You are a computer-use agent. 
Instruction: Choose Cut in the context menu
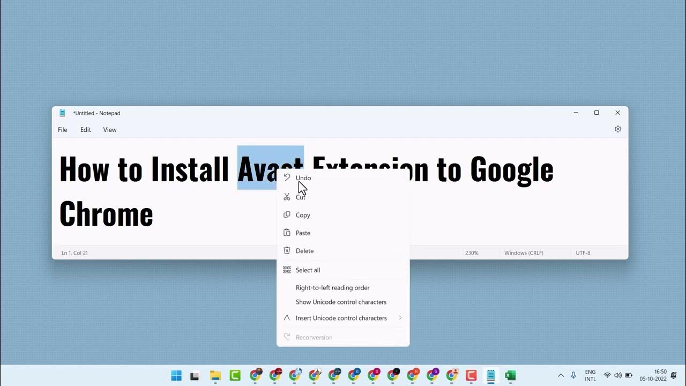343,197
